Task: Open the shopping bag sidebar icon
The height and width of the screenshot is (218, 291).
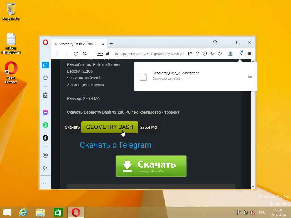Action: pyautogui.click(x=45, y=95)
